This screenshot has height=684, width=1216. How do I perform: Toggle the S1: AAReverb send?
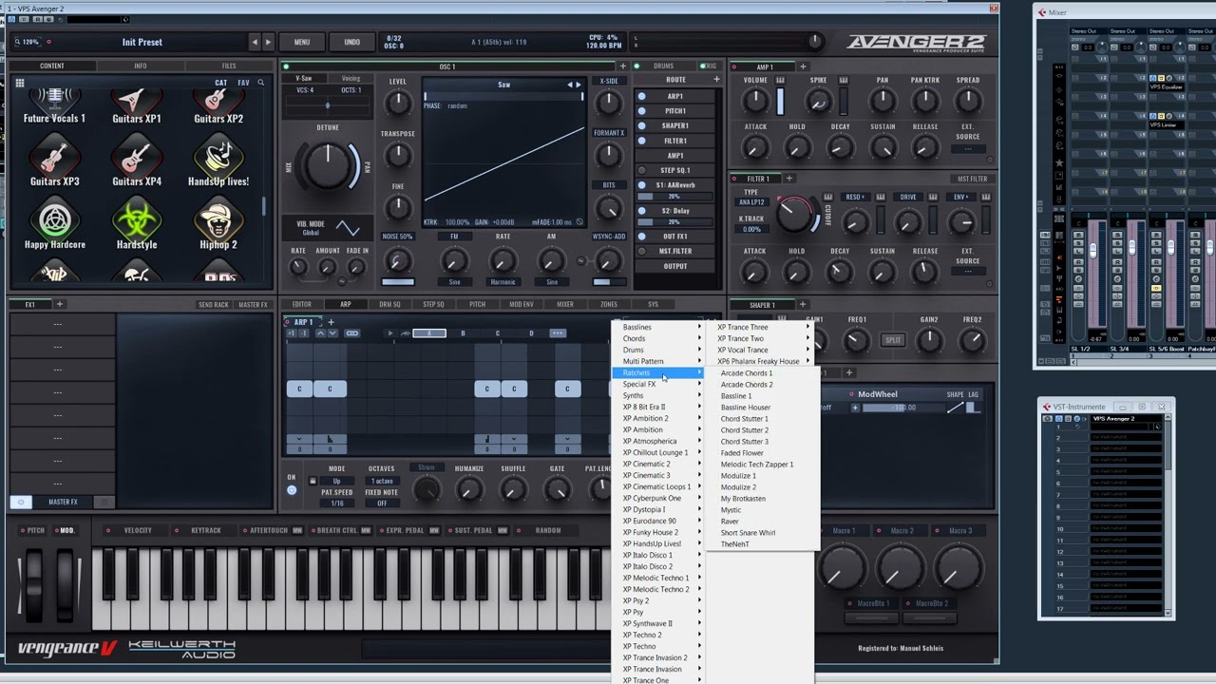642,185
